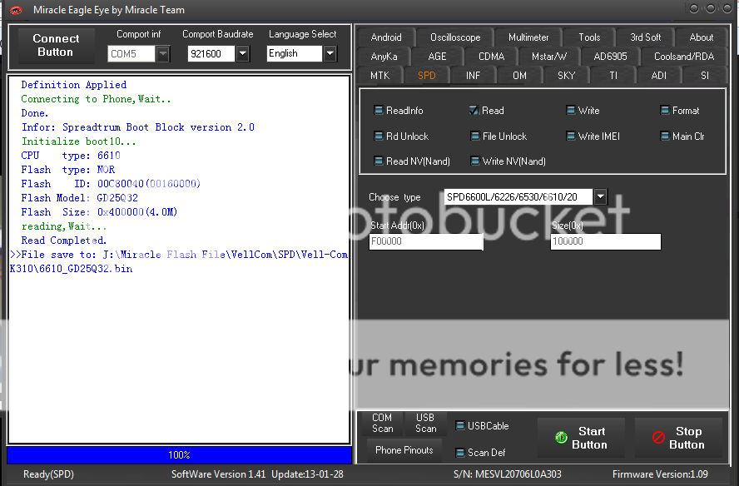Open the 3rd Soft tab

coord(645,37)
